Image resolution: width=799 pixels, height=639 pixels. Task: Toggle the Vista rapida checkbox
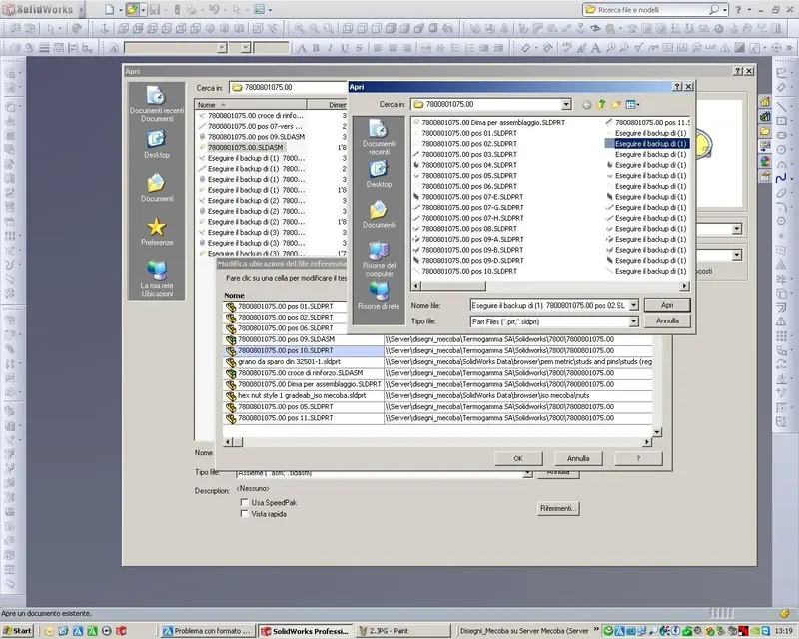[x=244, y=514]
